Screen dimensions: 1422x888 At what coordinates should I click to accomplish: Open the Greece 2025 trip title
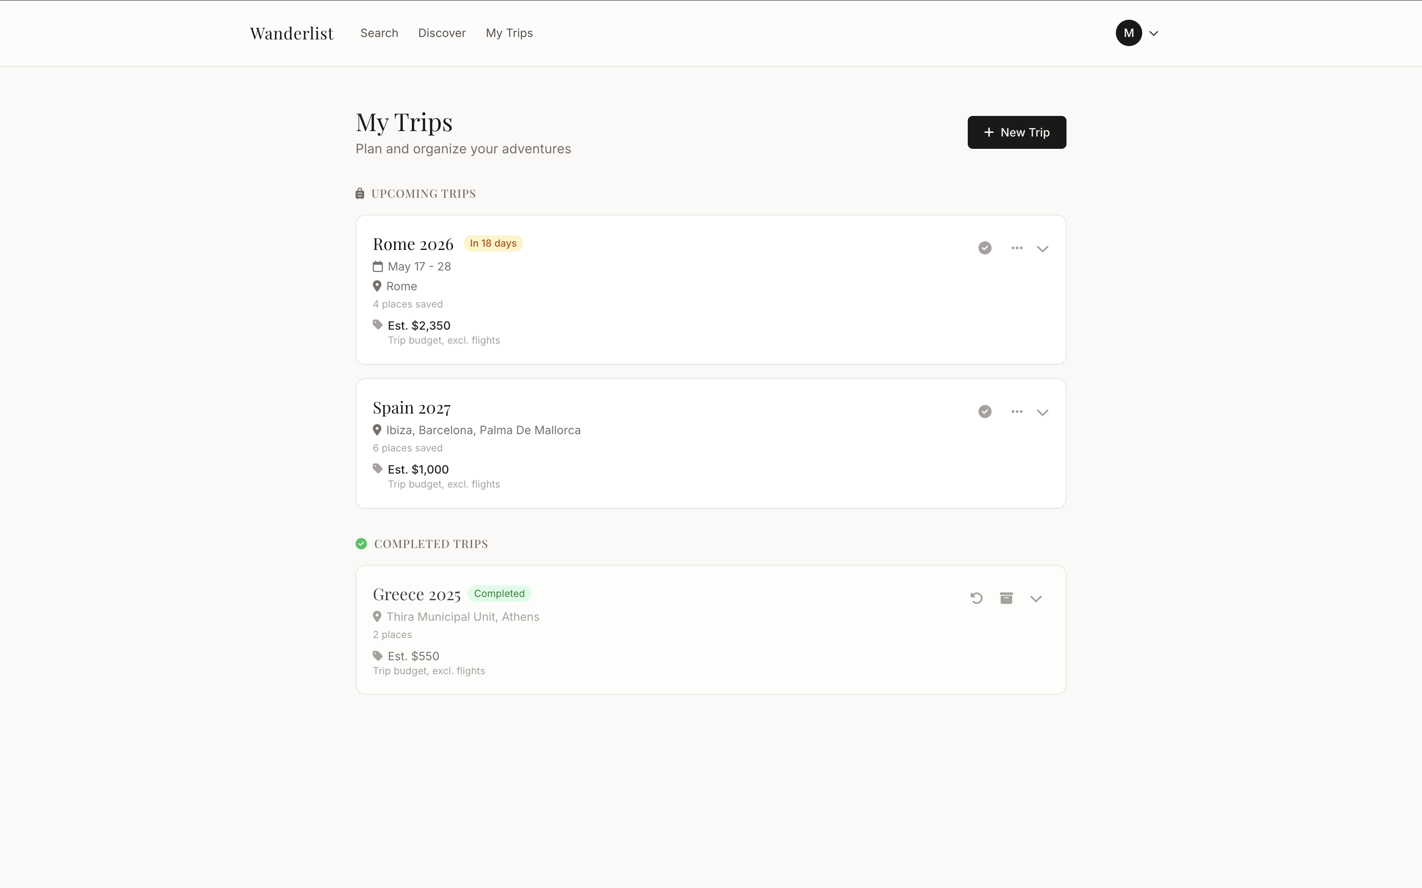pyautogui.click(x=417, y=594)
